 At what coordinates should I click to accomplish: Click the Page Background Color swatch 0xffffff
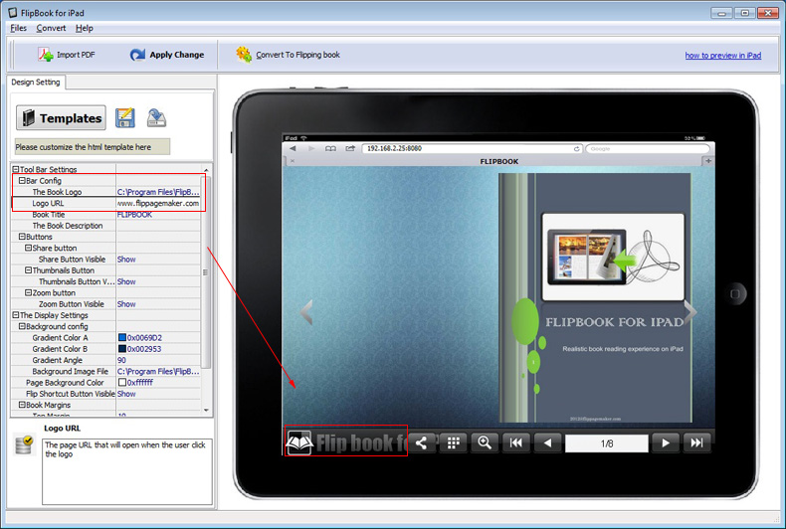pyautogui.click(x=121, y=382)
